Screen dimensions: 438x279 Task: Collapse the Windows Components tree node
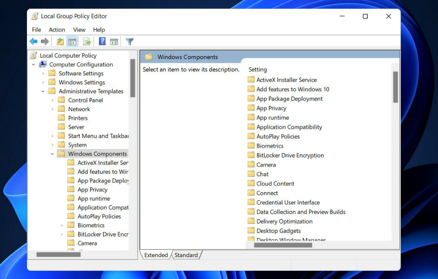(52, 154)
